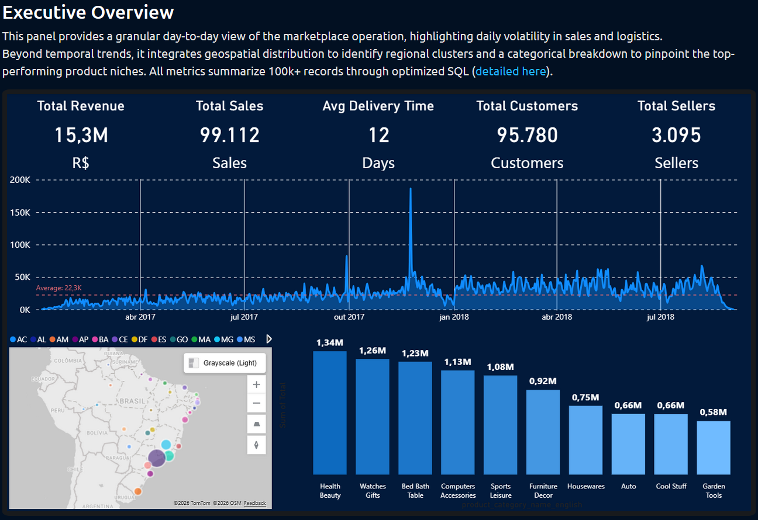The width and height of the screenshot is (758, 520).
Task: Click the Garden Tools bar
Action: [714, 448]
